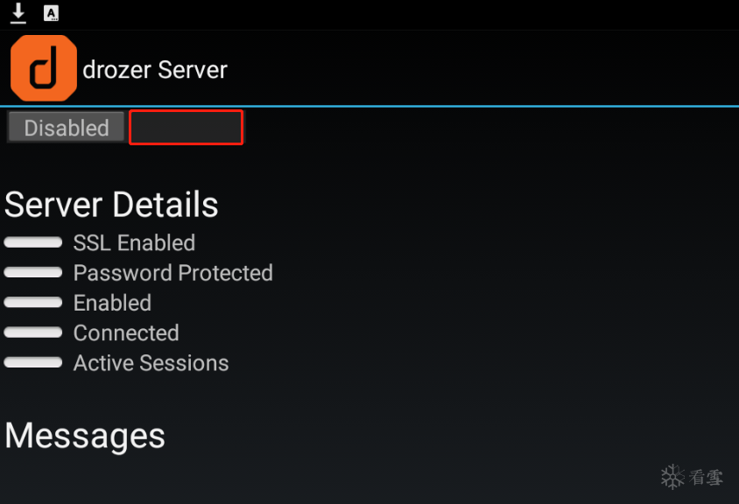
Task: Toggle the Disabled server switch
Action: point(67,128)
